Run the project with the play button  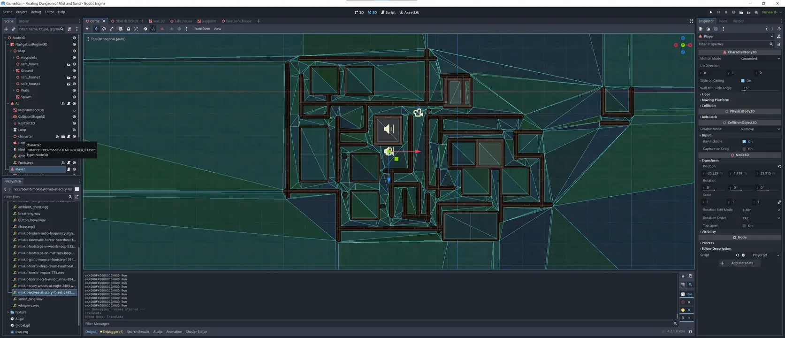[x=710, y=12]
